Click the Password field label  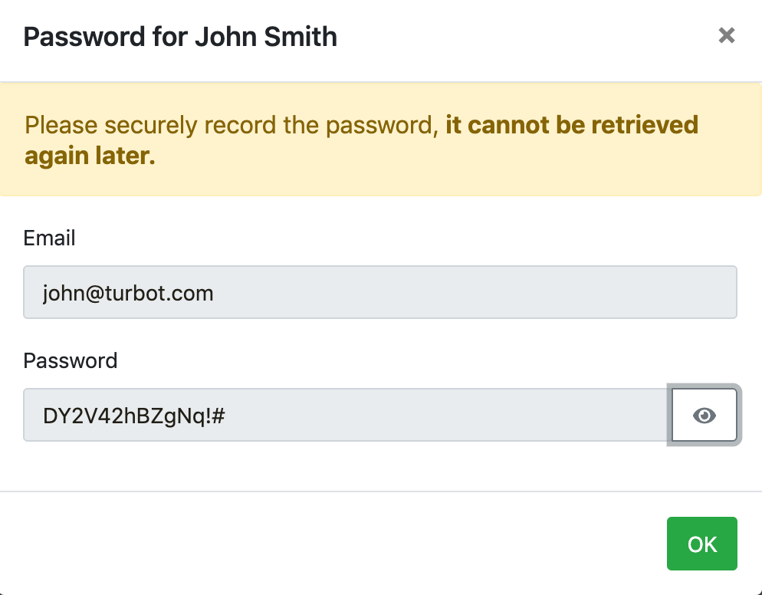pos(71,360)
